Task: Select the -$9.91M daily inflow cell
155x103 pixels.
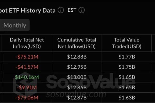Action: click(27, 87)
